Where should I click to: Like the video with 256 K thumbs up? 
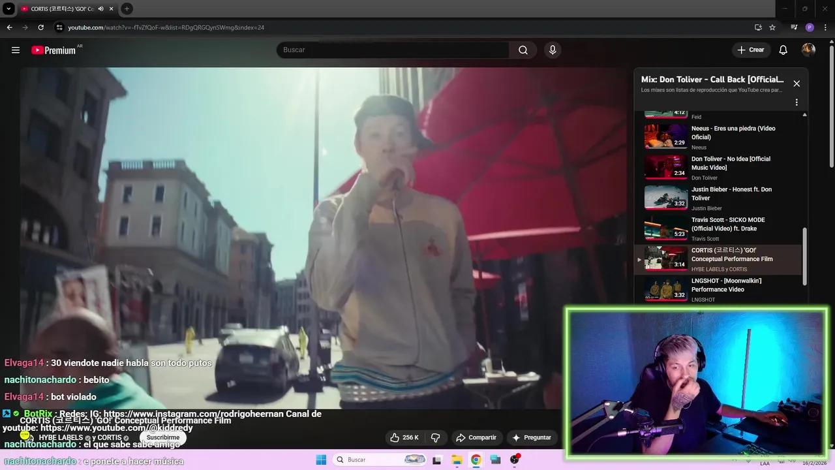coord(404,437)
